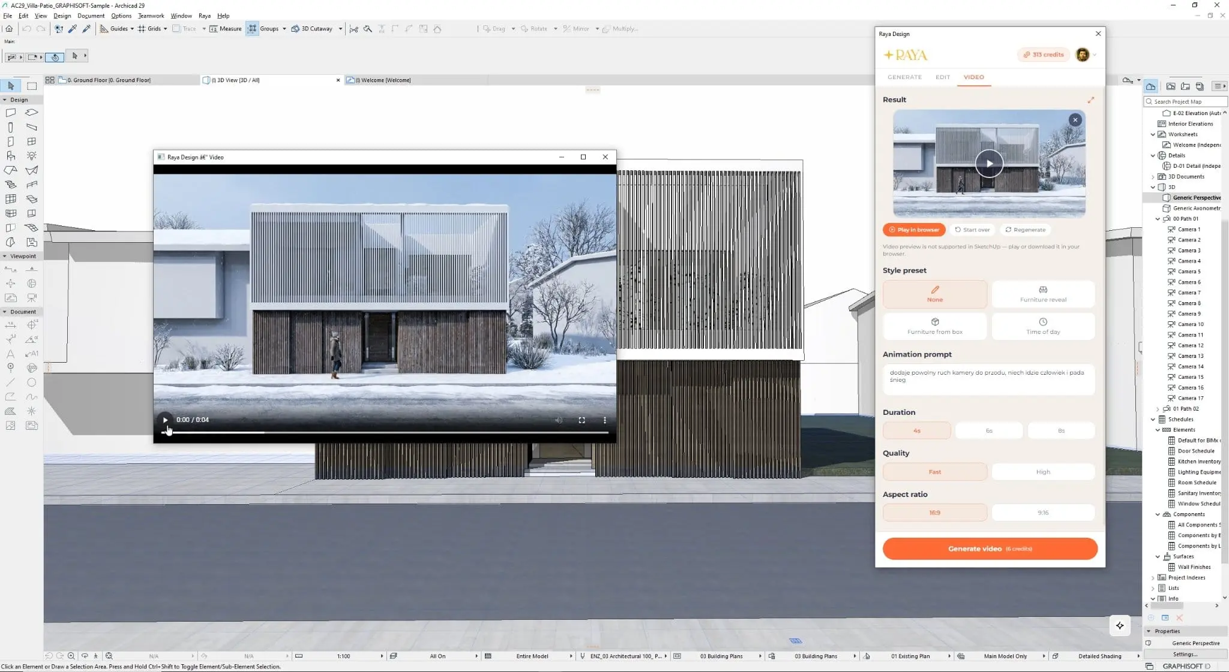This screenshot has width=1229, height=672.
Task: Open the 3D Cutaway tool
Action: click(x=312, y=29)
